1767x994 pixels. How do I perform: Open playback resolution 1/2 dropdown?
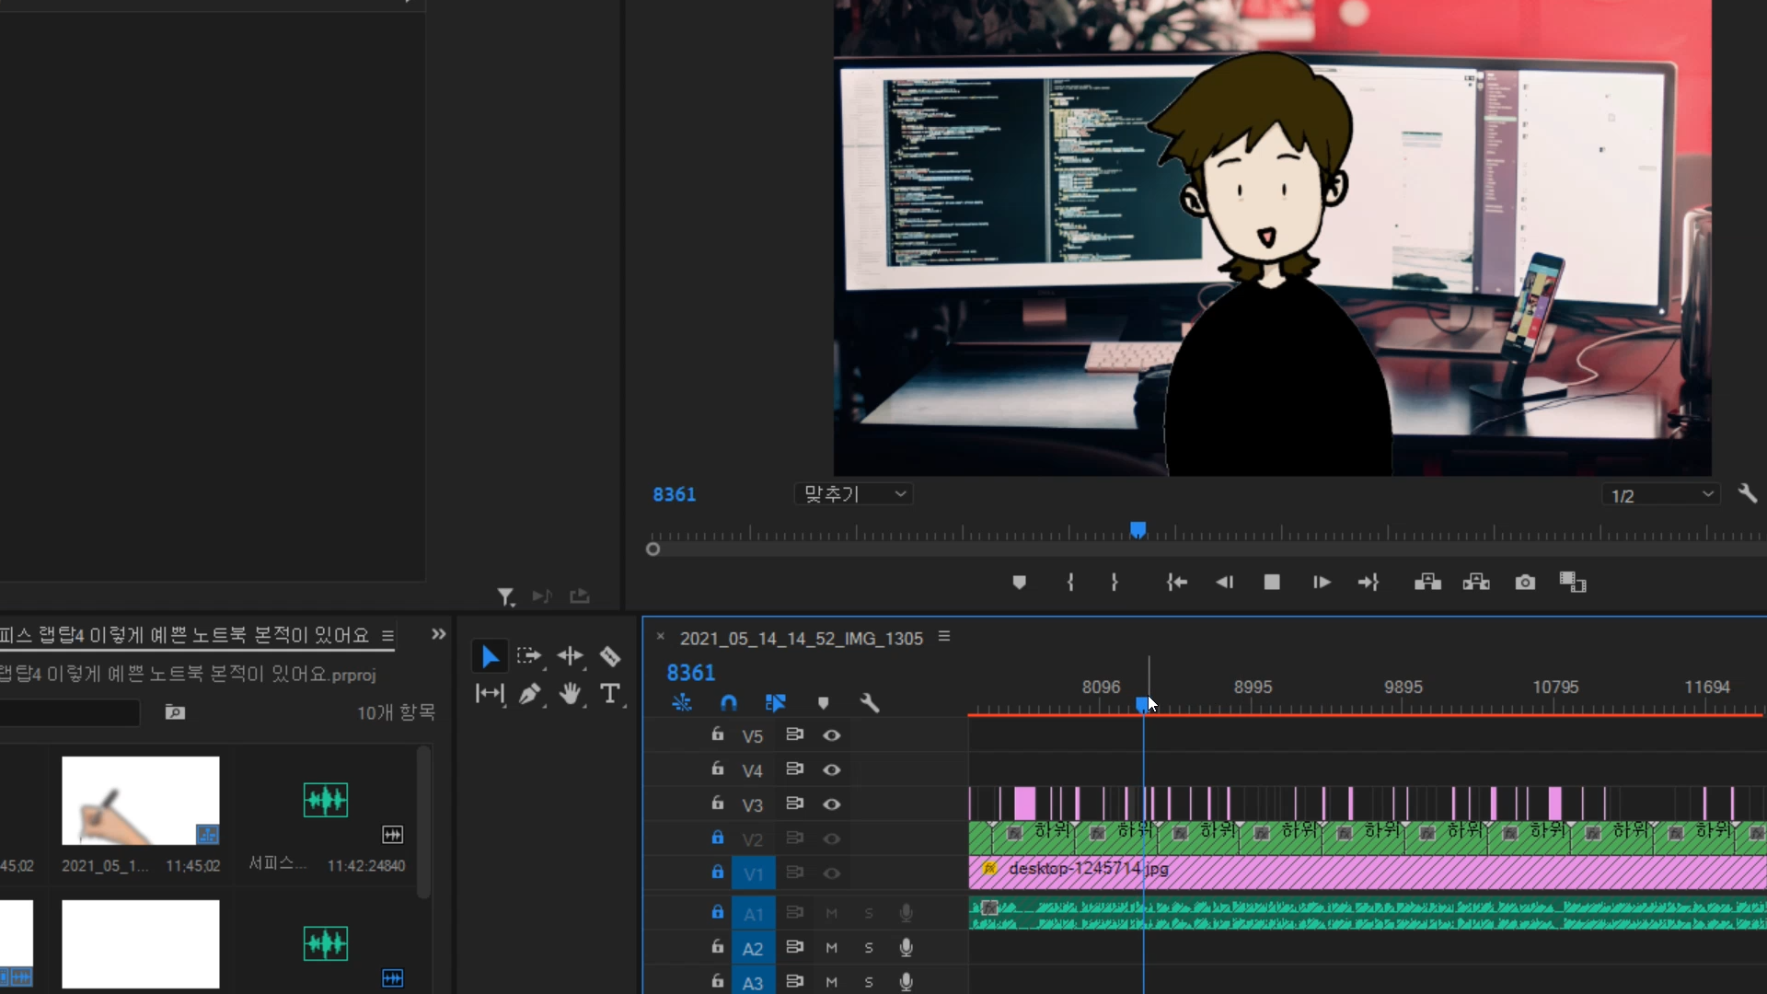pos(1660,495)
